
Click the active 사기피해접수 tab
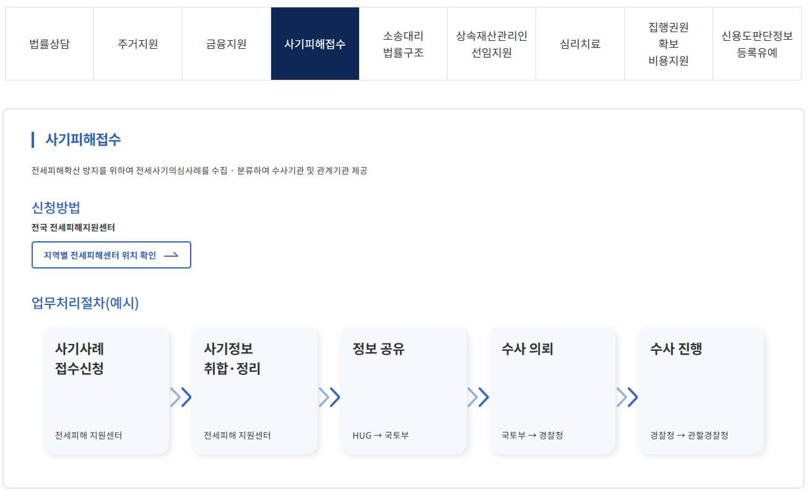point(314,43)
